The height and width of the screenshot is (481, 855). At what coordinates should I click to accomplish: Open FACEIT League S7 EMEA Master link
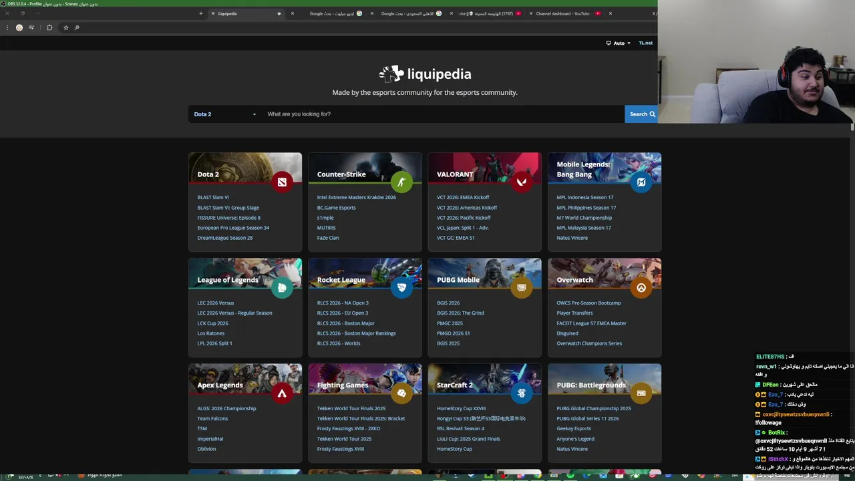click(x=591, y=323)
